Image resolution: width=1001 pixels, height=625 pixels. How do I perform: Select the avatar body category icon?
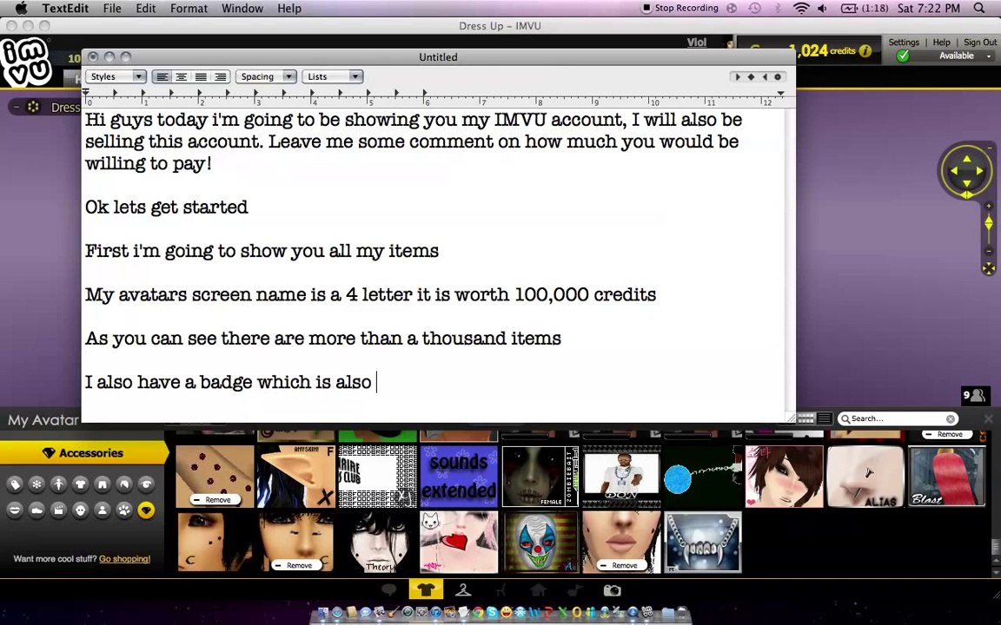[59, 484]
